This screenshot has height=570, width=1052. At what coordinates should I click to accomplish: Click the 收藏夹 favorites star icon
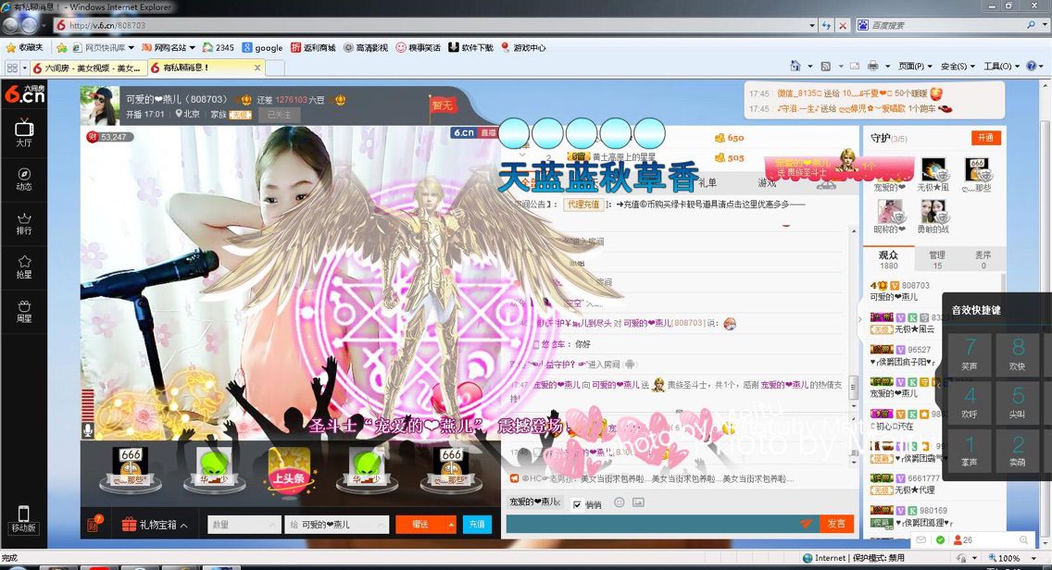tap(11, 47)
